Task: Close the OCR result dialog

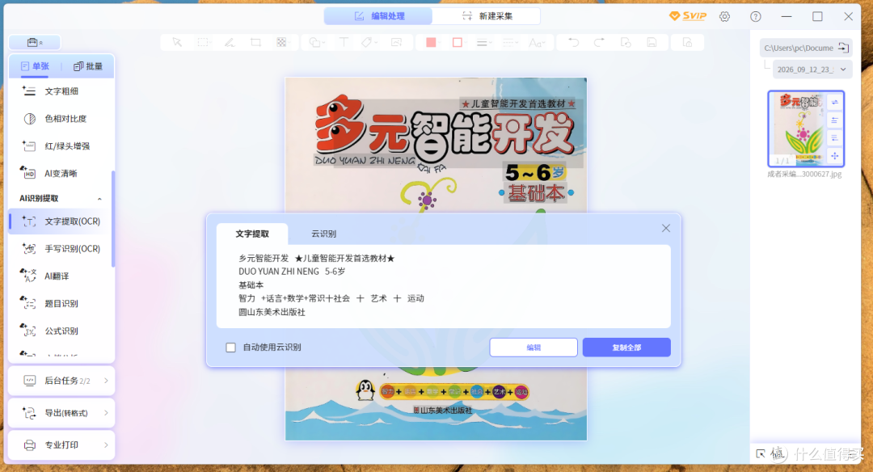Action: [666, 228]
